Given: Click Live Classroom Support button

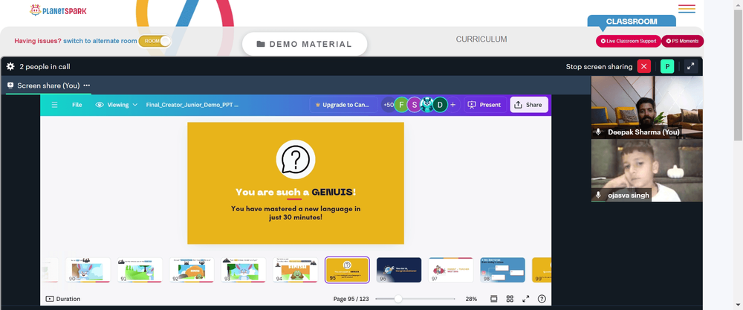Looking at the screenshot, I should pyautogui.click(x=629, y=41).
